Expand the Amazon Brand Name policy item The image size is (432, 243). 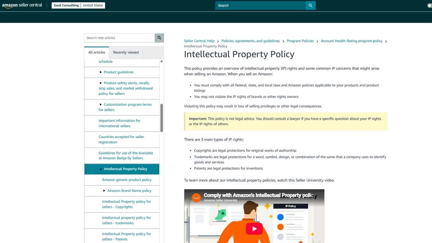click(104, 191)
